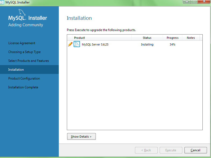Viewport: 211px width, 158px height.
Task: Click the Execute button
Action: pyautogui.click(x=171, y=150)
